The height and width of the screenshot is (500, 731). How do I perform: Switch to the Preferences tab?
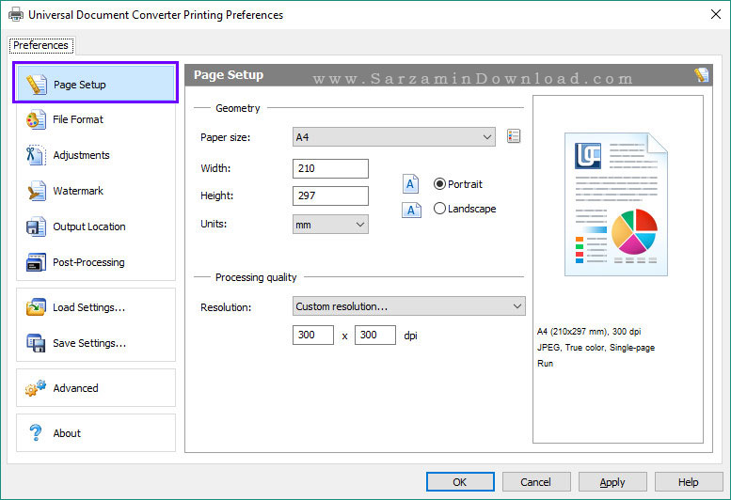click(x=40, y=45)
